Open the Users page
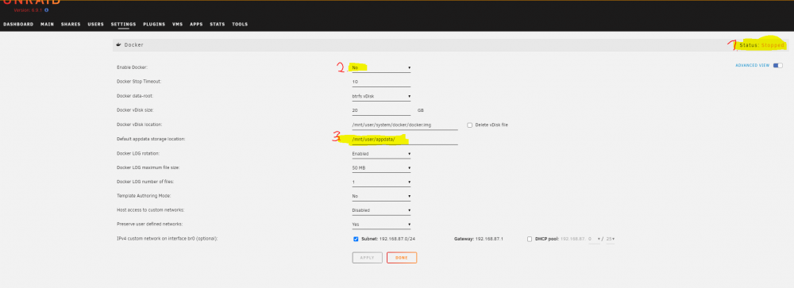The height and width of the screenshot is (288, 794). coord(96,25)
